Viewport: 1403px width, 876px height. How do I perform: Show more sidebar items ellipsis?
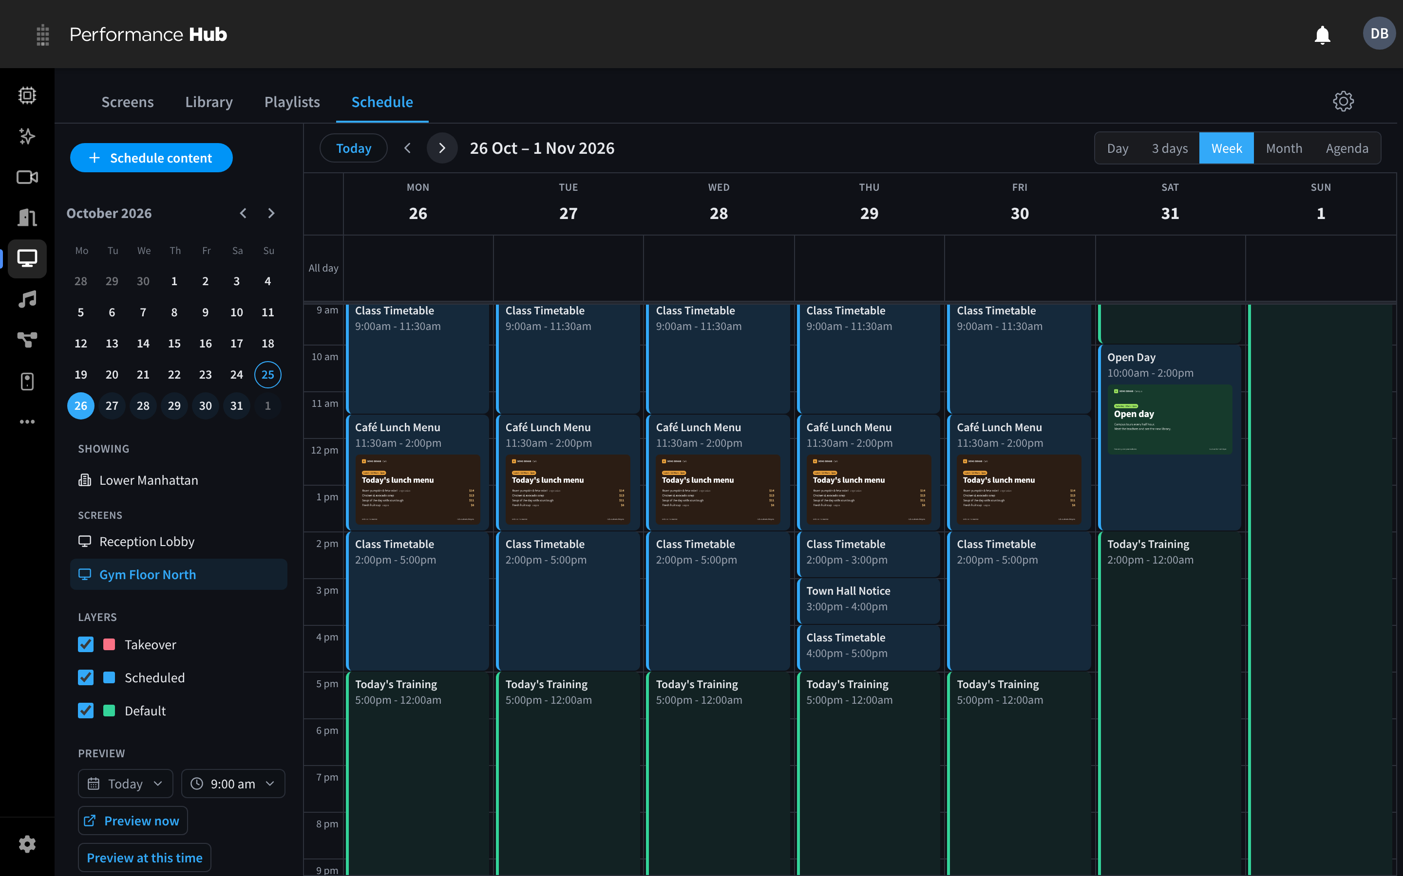point(27,422)
